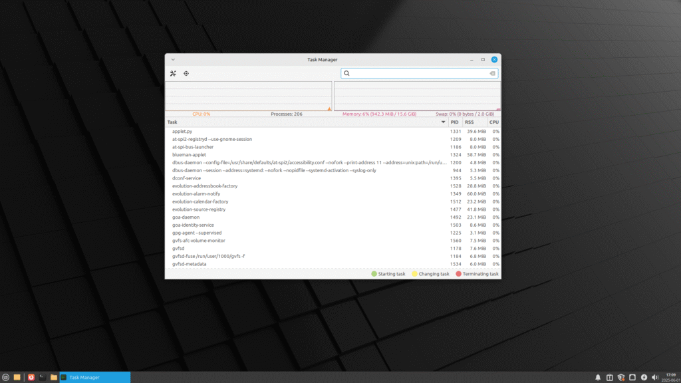Click the magnifier icon in search field
The width and height of the screenshot is (681, 383).
pyautogui.click(x=346, y=73)
